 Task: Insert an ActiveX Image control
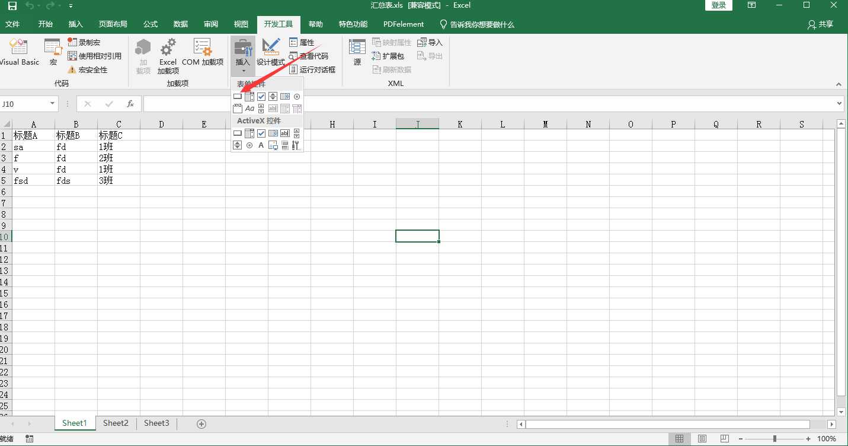[273, 145]
